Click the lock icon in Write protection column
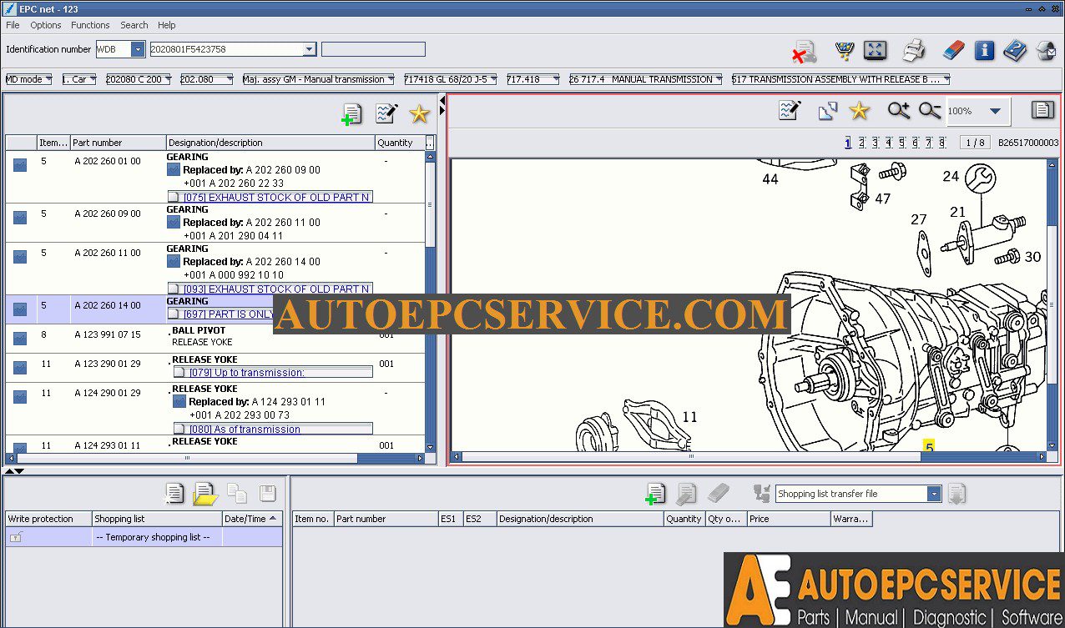 coord(16,538)
